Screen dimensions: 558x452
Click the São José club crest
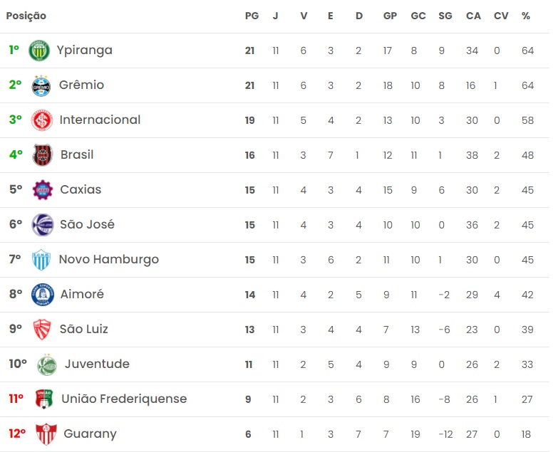tap(43, 225)
